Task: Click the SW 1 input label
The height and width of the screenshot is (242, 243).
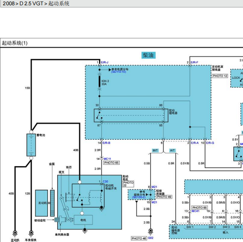Action: [x=190, y=227]
